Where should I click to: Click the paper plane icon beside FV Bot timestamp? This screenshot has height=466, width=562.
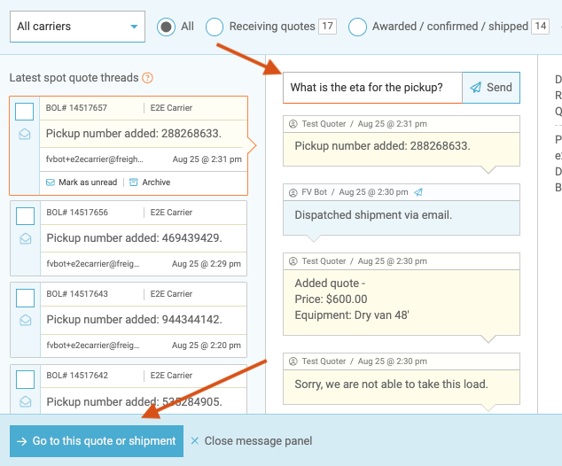[x=418, y=191]
